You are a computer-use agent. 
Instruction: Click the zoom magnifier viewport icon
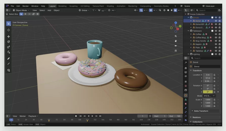pyautogui.click(x=176, y=36)
